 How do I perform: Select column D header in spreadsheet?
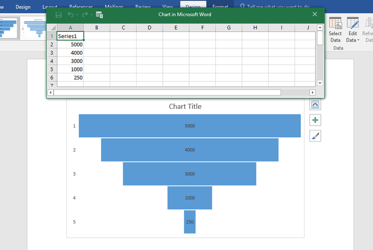tap(149, 28)
